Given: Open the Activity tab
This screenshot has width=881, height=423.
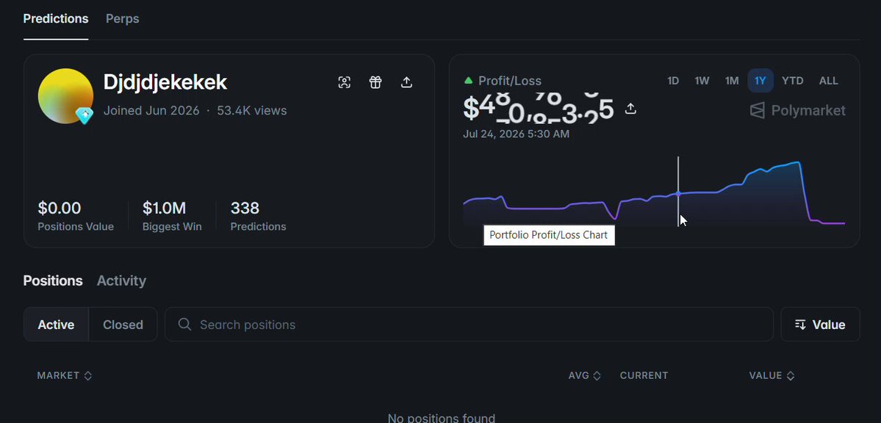Looking at the screenshot, I should pos(121,281).
